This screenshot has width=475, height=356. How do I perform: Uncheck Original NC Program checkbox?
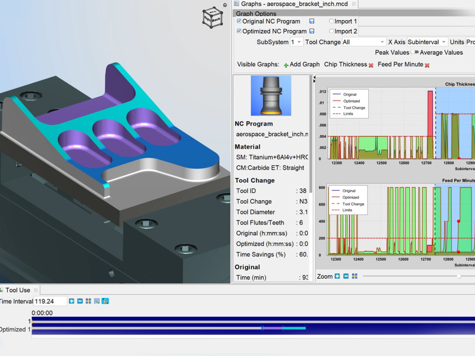[239, 21]
